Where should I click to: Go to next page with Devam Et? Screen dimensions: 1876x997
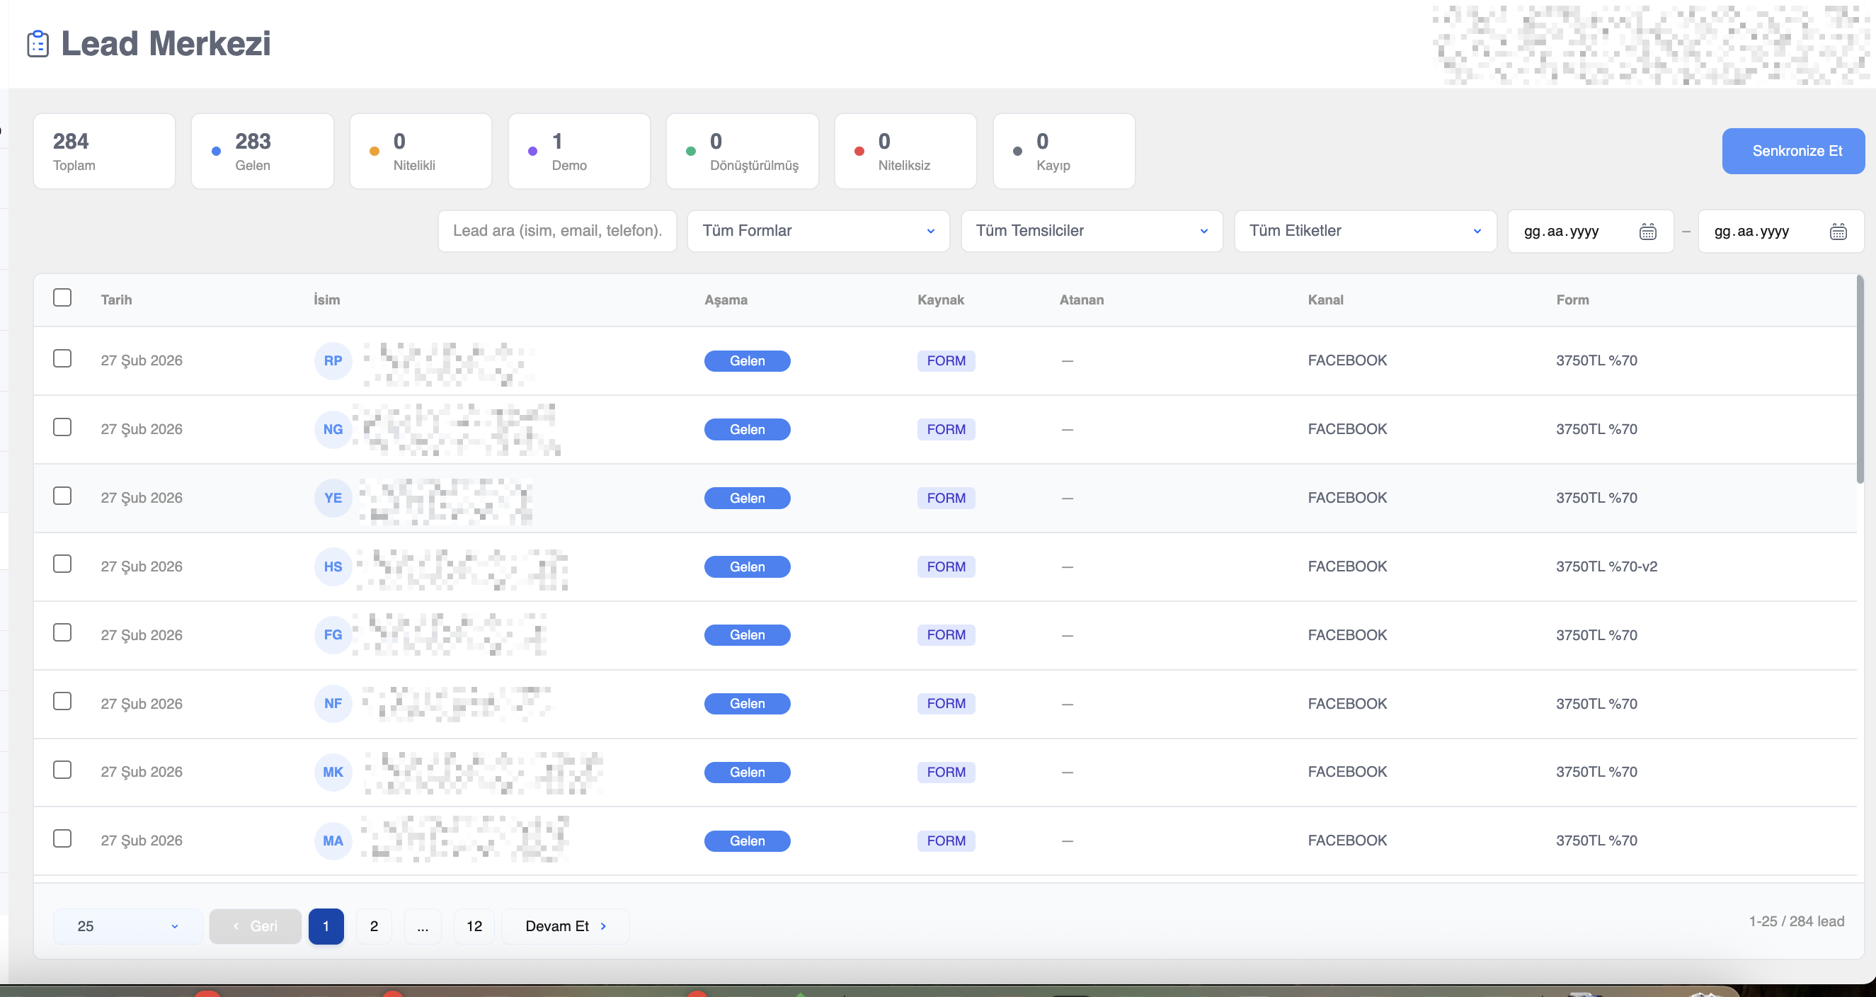[565, 925]
